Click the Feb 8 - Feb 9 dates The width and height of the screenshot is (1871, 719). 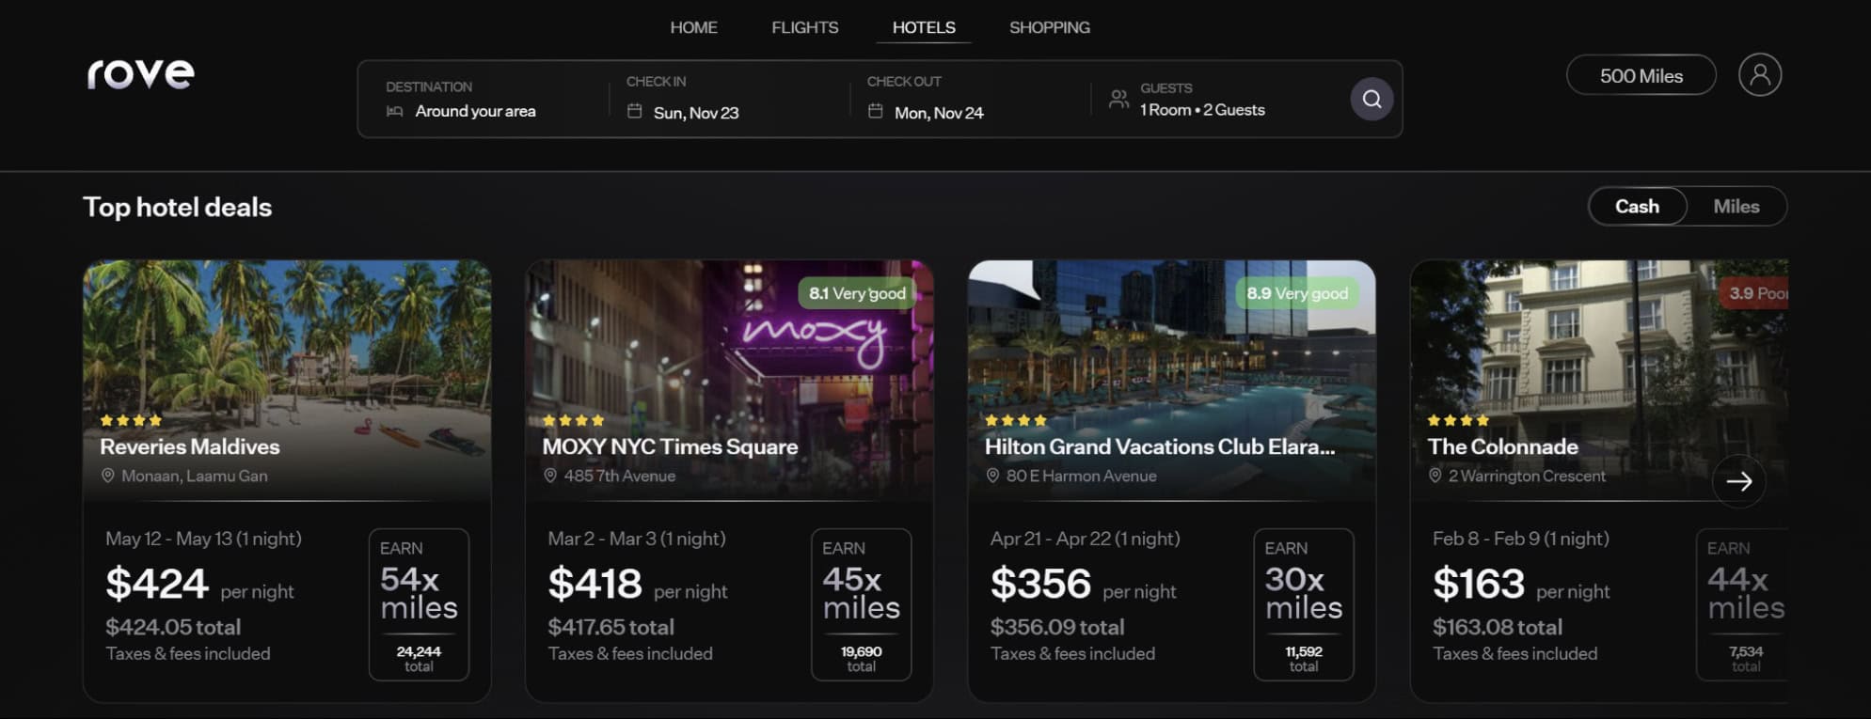1520,539
